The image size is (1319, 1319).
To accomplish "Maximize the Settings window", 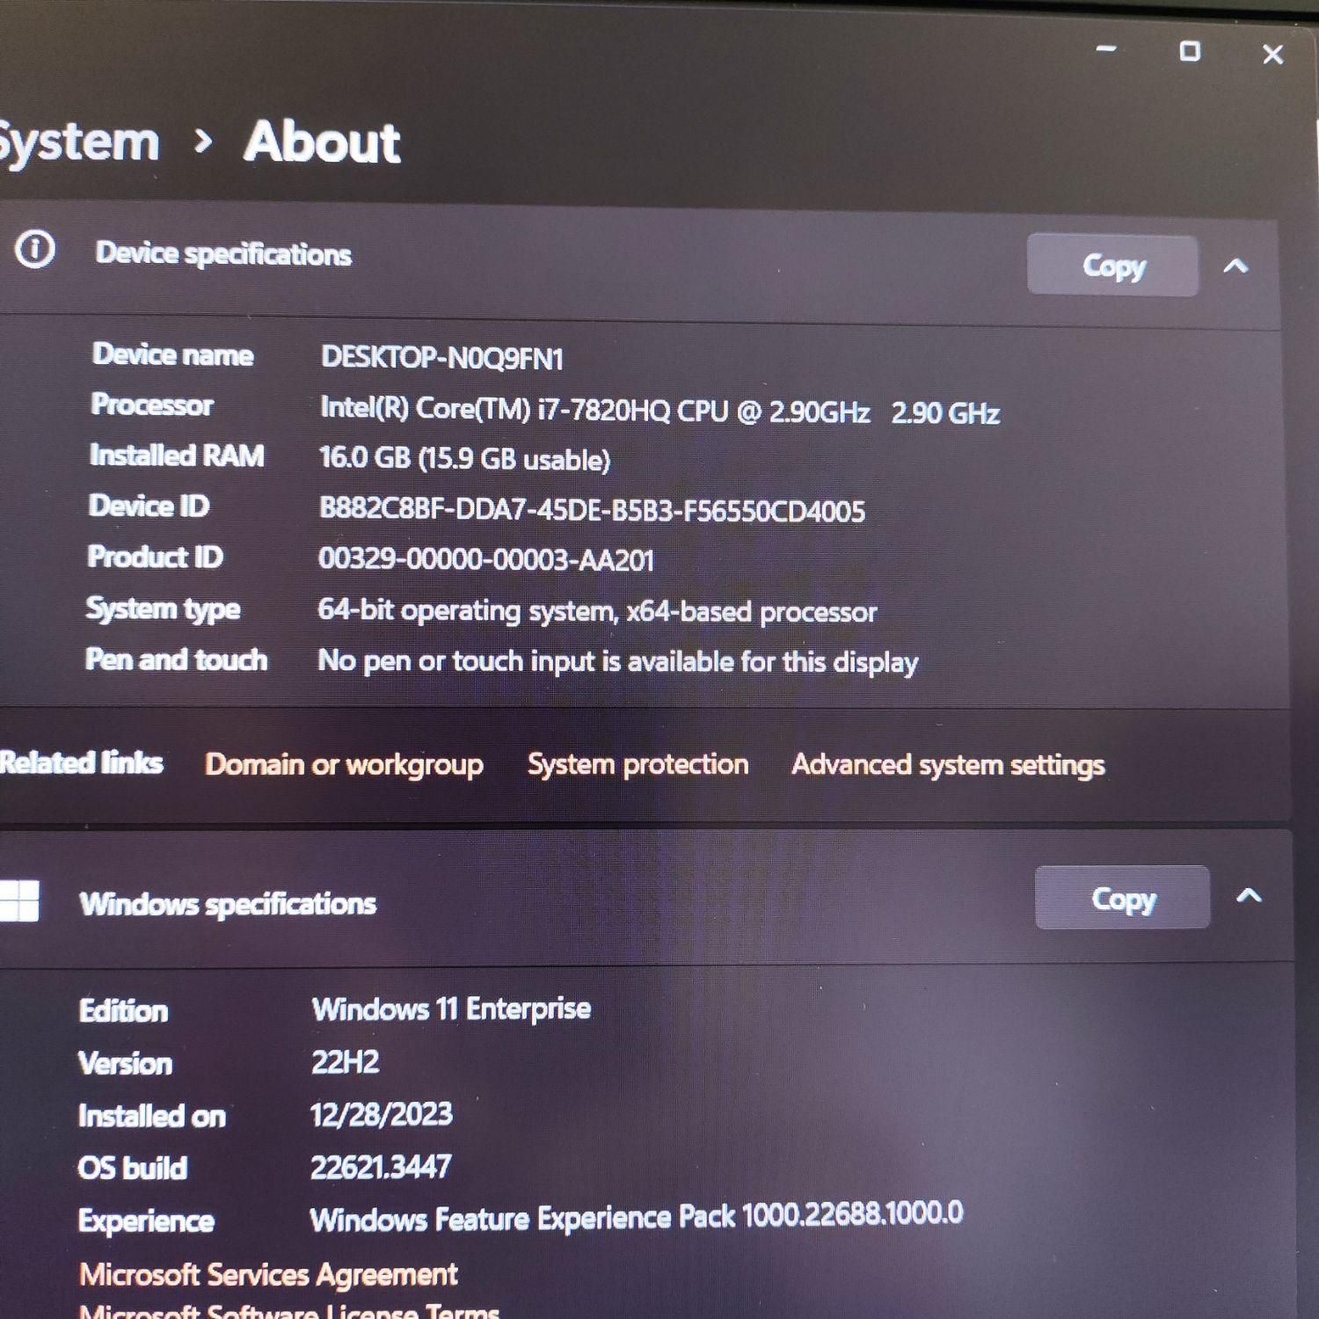I will coord(1190,51).
